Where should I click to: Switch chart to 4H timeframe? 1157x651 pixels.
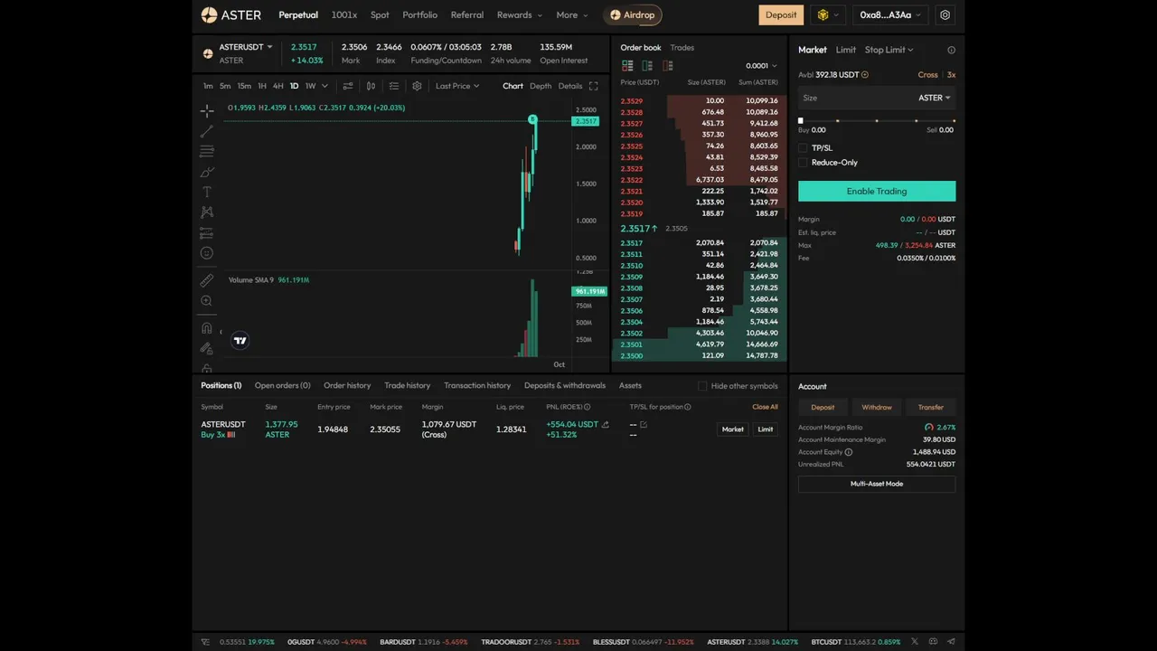coord(278,86)
